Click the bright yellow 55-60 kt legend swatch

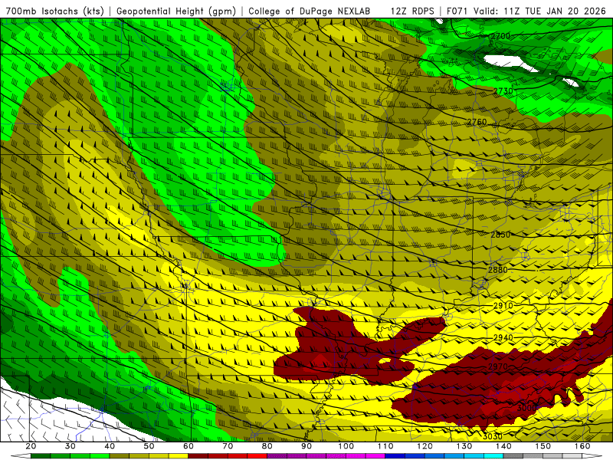179,456
